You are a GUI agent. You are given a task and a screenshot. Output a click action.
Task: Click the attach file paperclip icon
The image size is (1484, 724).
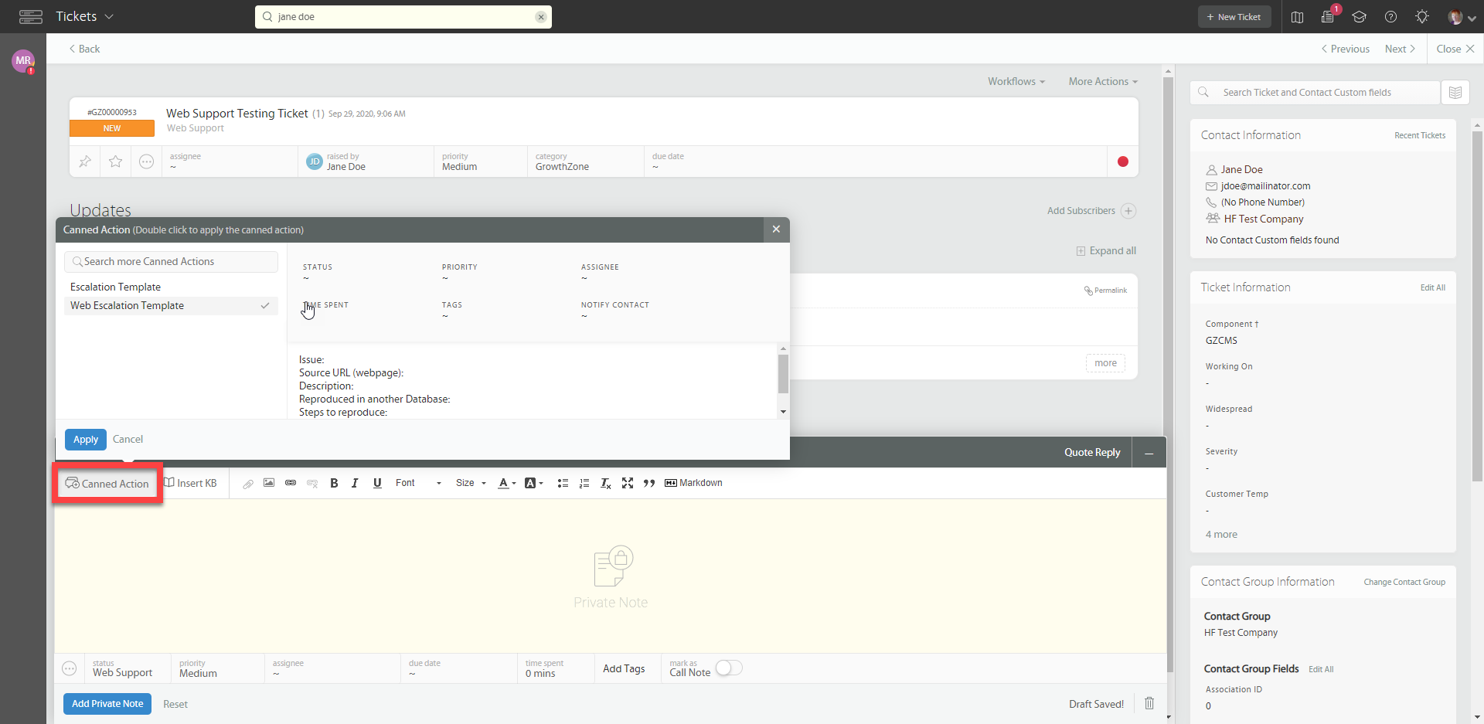247,484
